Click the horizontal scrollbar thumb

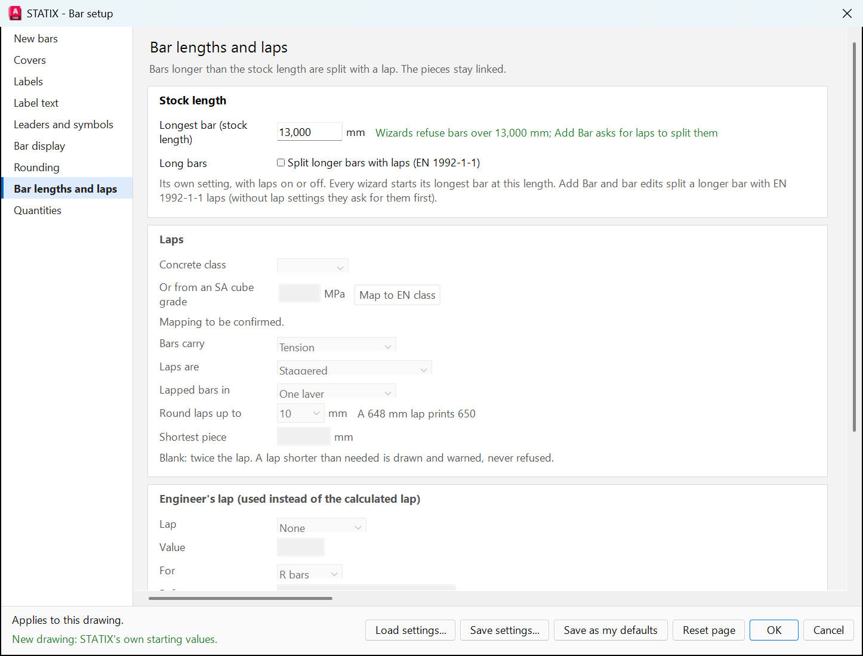[x=241, y=598]
